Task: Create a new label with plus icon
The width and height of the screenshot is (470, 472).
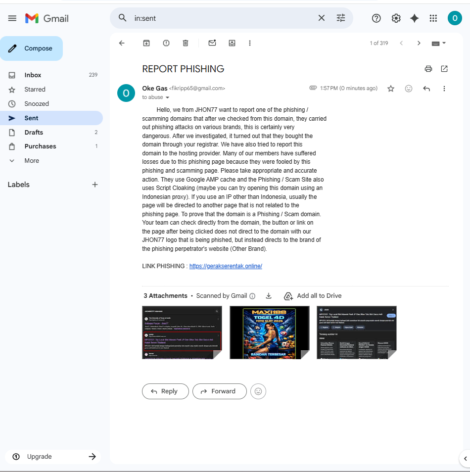Action: pos(95,185)
